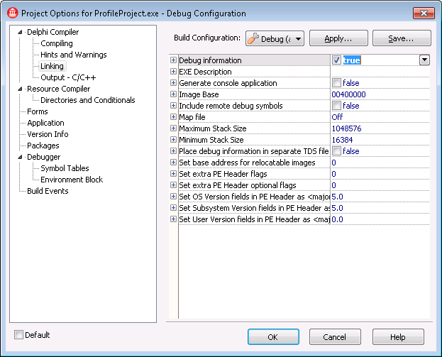
Task: Toggle the Default checkbox
Action: tap(19, 335)
